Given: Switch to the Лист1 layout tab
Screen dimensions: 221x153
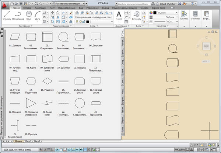Looking at the screenshot, I should coord(29,141).
